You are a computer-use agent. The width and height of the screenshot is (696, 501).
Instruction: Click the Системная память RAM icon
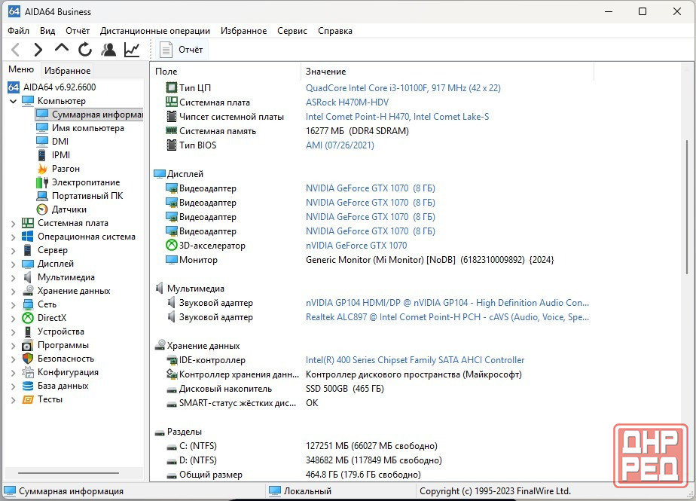coord(171,130)
